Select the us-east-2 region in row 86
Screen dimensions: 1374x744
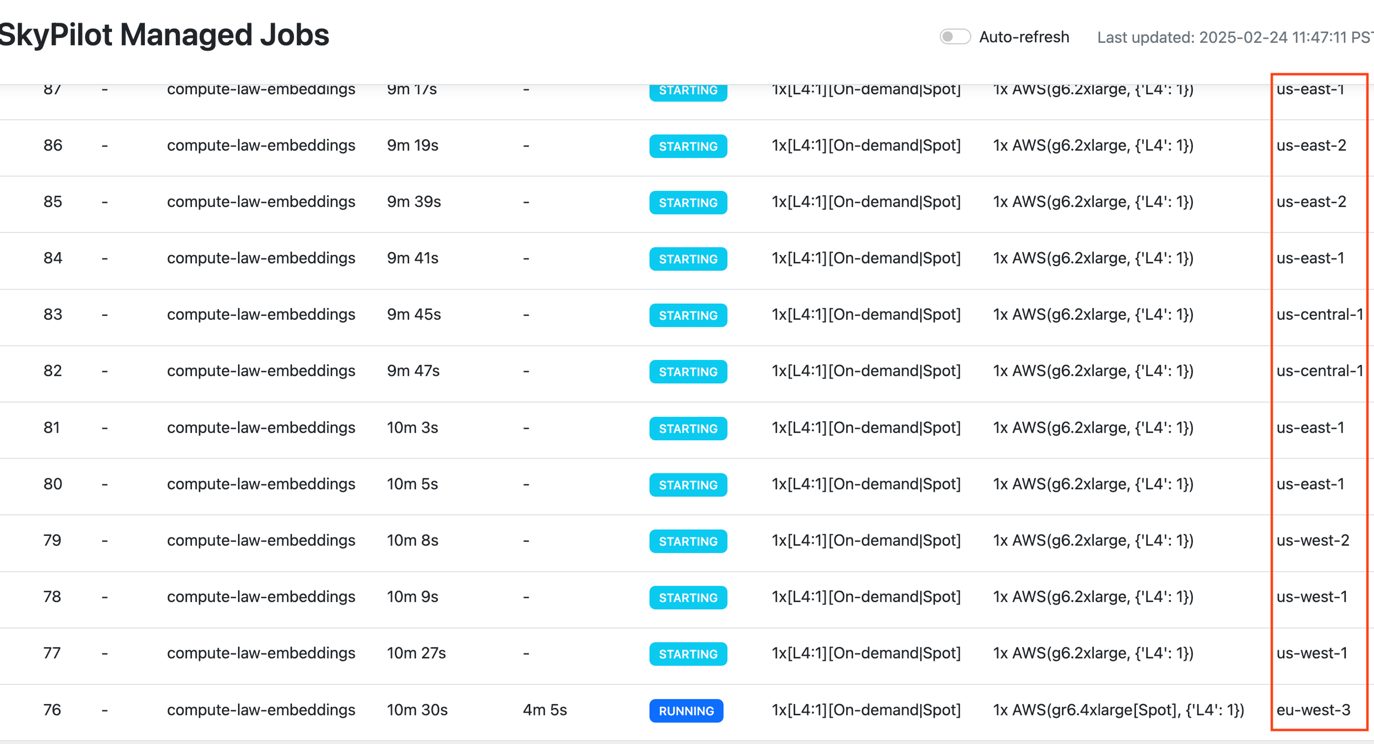(x=1311, y=146)
